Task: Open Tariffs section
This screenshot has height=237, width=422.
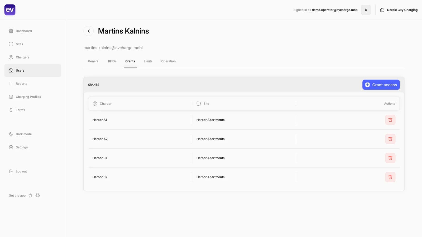Action: [33, 110]
